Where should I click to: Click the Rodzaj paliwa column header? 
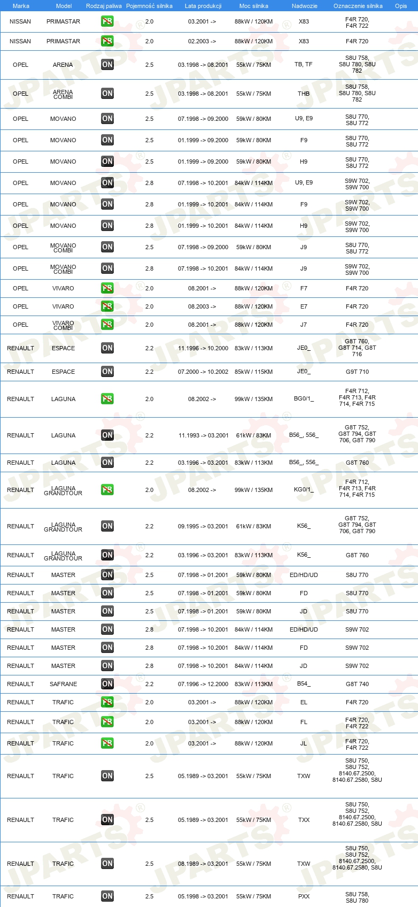tap(104, 6)
